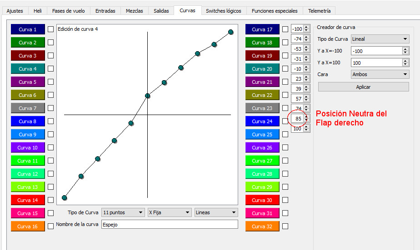Open the Cara Ambos dropdown
420x250 pixels.
[380, 74]
